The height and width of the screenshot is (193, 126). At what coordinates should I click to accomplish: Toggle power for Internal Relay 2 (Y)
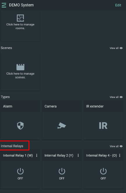tap(62, 171)
